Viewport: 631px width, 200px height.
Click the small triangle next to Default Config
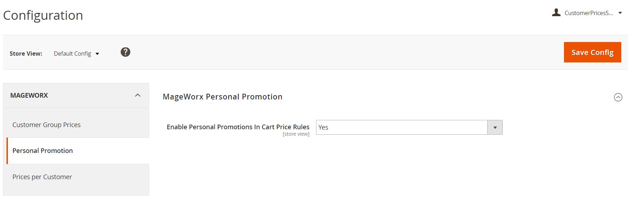(97, 54)
